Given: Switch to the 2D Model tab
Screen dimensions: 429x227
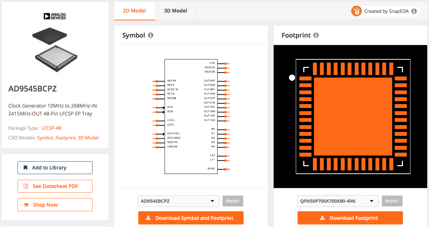Looking at the screenshot, I should pos(134,11).
